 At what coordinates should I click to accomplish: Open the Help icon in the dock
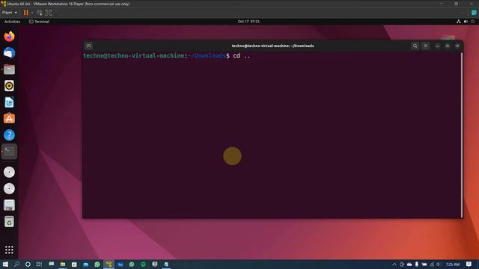pyautogui.click(x=9, y=134)
